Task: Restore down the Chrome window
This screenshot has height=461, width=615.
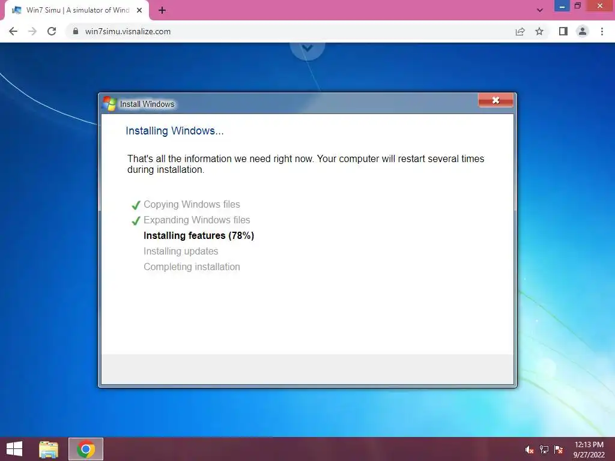Action: (x=577, y=6)
